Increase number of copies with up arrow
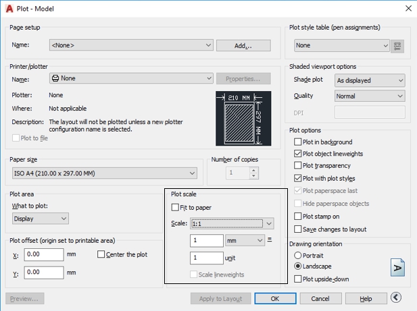Viewport: 417px width, 311px height. click(253, 170)
